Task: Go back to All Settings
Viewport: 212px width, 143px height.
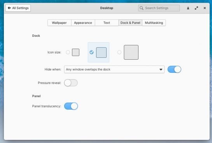Action: click(18, 8)
